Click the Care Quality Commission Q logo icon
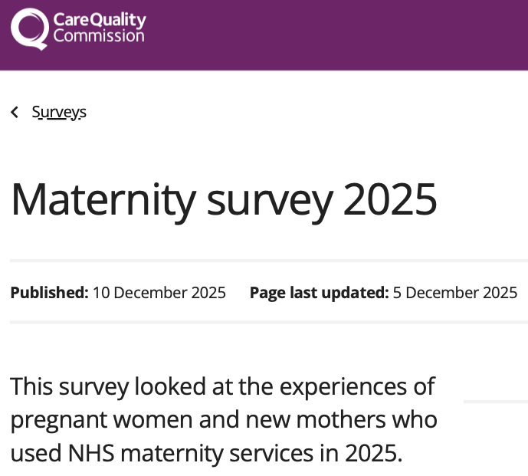 point(30,28)
